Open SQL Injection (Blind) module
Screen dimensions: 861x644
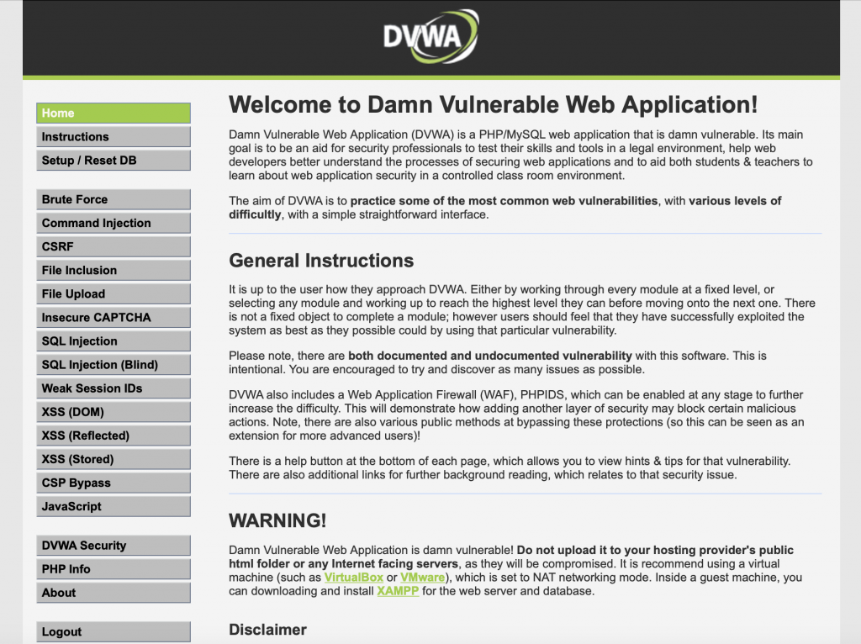point(114,365)
